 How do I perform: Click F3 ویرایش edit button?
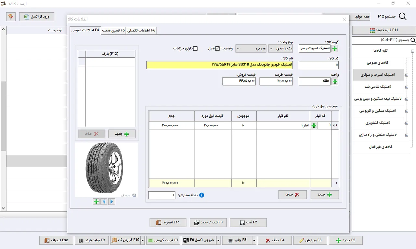(310, 240)
